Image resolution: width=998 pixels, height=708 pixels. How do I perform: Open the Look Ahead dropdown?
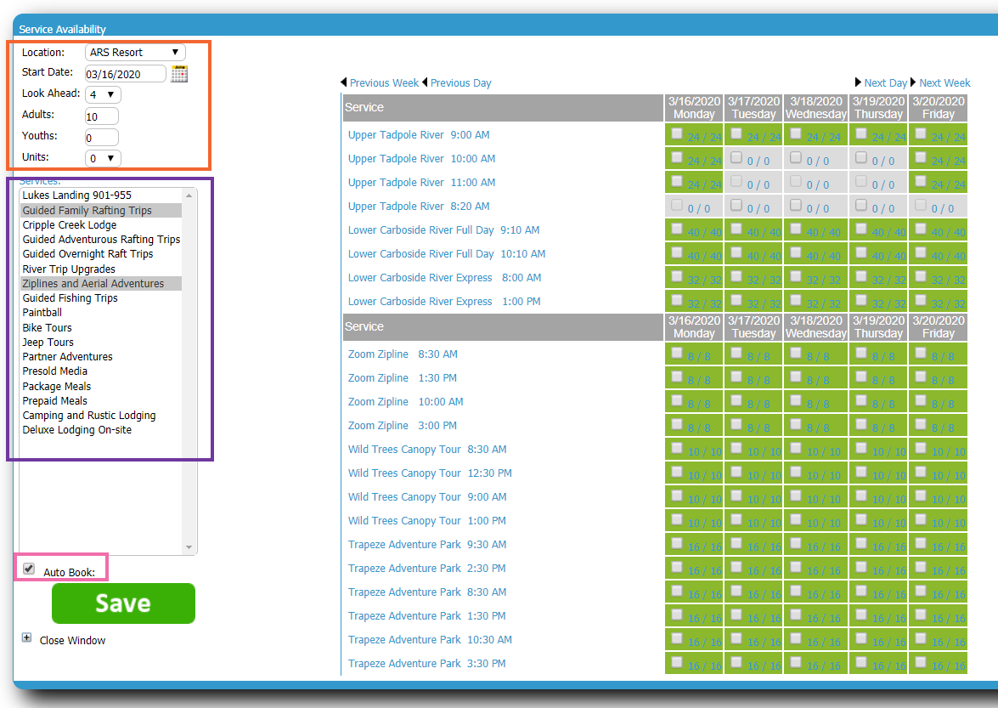(x=103, y=95)
